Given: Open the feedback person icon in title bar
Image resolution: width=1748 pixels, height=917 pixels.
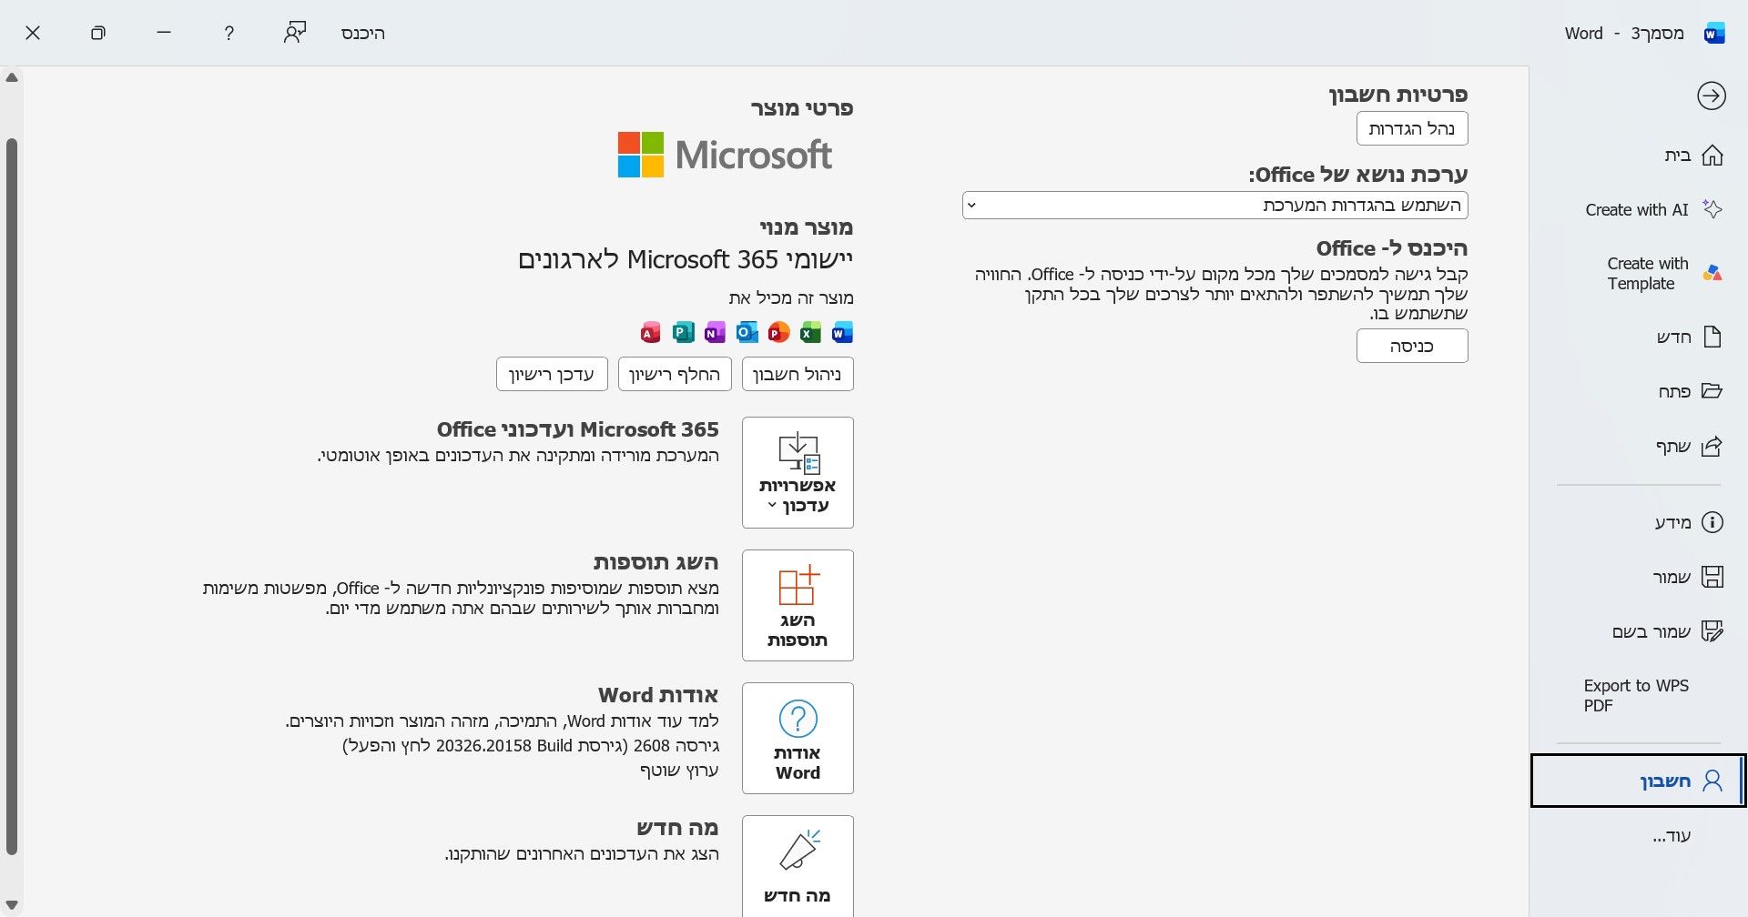Looking at the screenshot, I should click(295, 33).
